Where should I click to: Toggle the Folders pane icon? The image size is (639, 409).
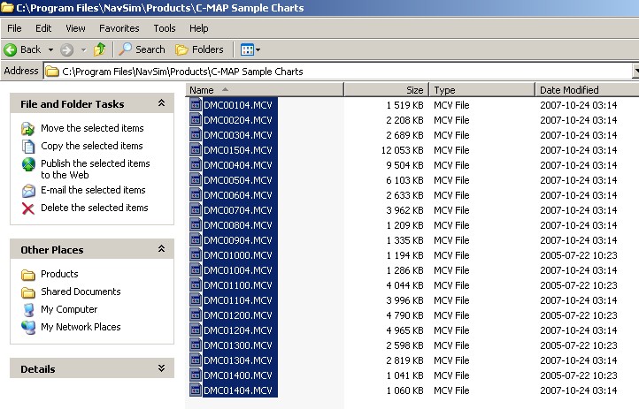(x=181, y=49)
